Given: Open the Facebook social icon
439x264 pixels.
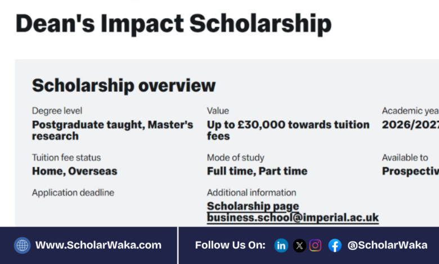Looking at the screenshot, I should (x=335, y=245).
